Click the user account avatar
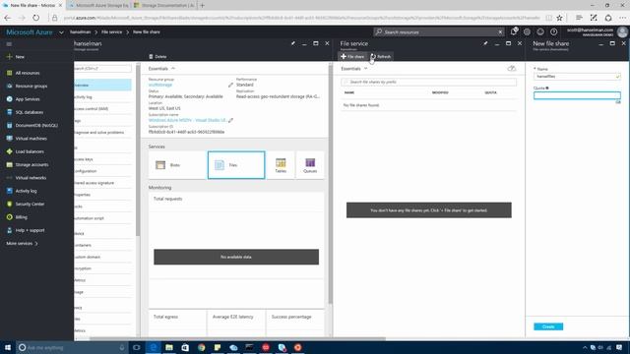The height and width of the screenshot is (354, 630). click(622, 31)
